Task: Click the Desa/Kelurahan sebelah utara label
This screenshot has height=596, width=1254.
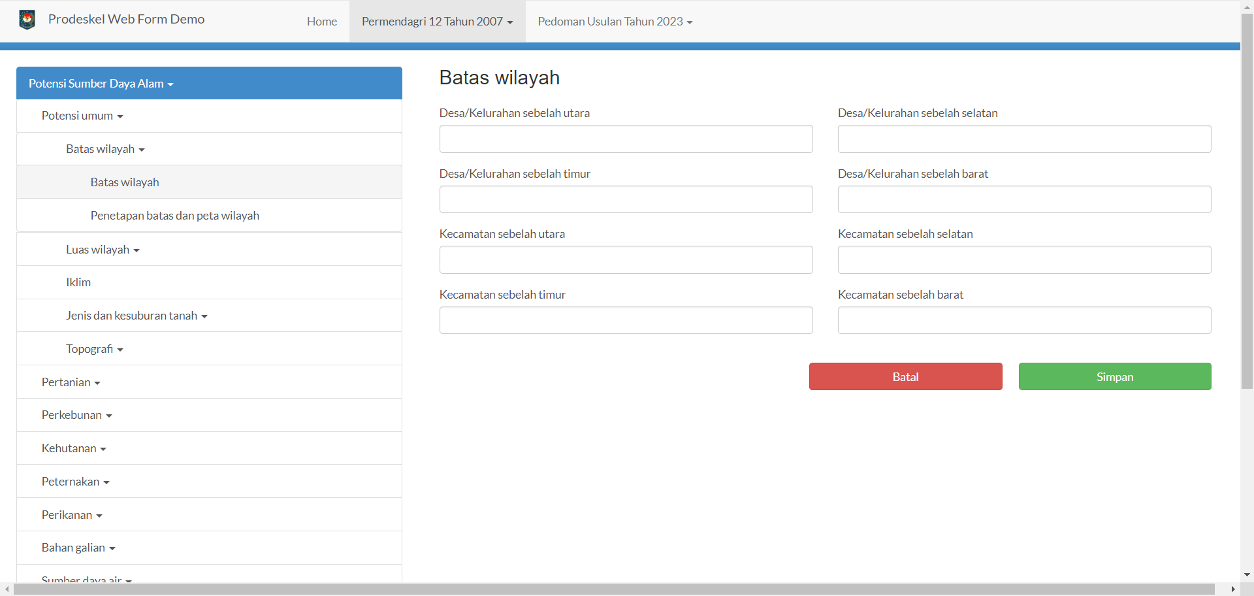Action: tap(515, 113)
